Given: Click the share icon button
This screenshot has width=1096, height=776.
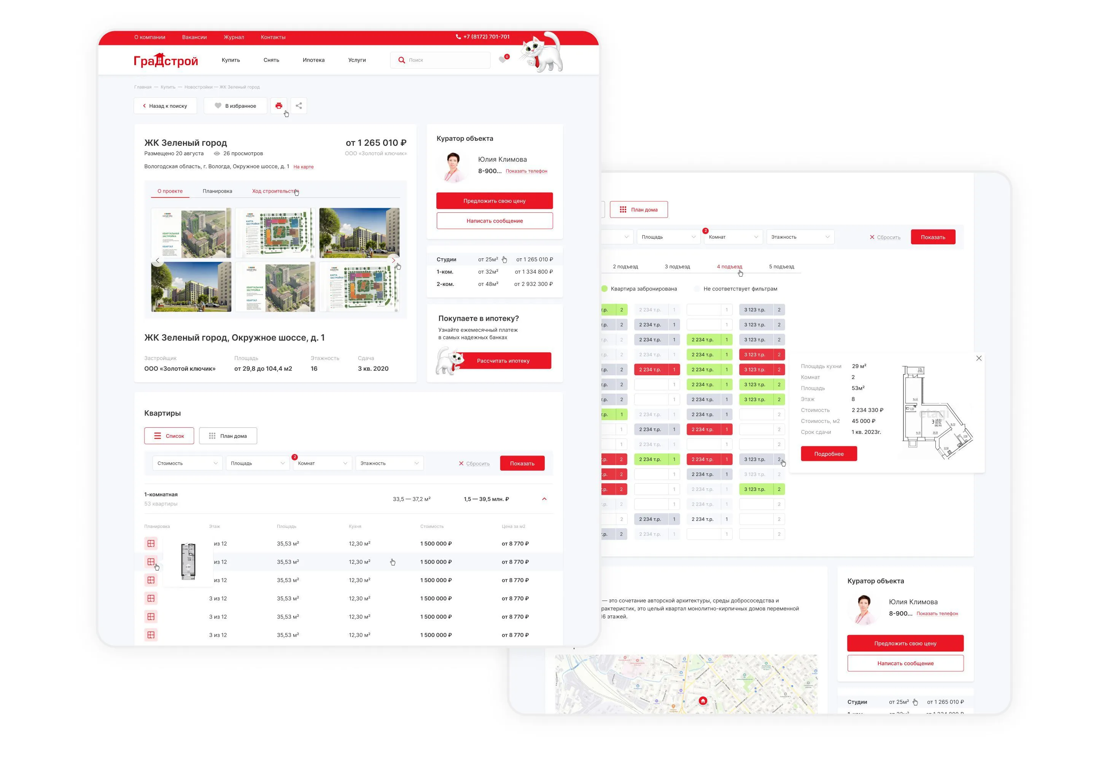Looking at the screenshot, I should [299, 105].
